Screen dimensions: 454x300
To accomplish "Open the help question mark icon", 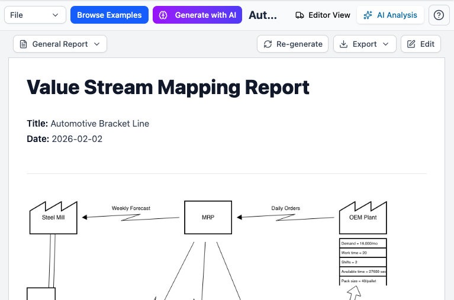I will tap(439, 15).
